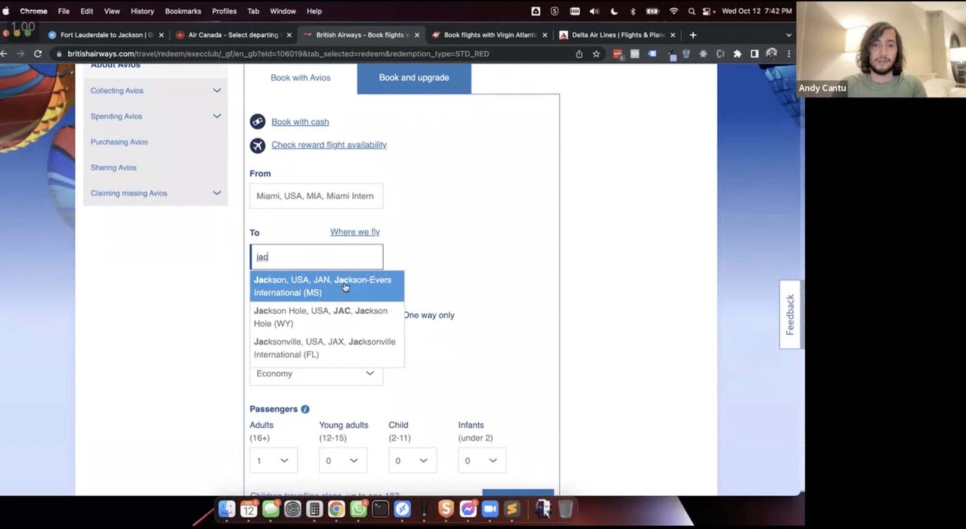Image resolution: width=966 pixels, height=529 pixels.
Task: Bookmark this page with the star icon
Action: [596, 54]
